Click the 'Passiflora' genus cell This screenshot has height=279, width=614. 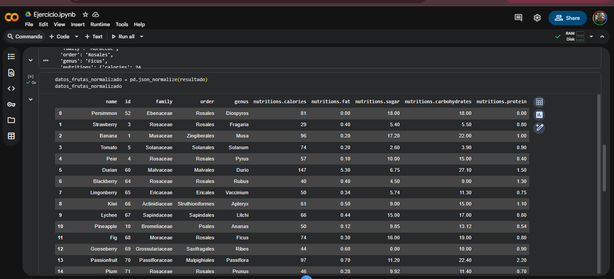pos(237,260)
